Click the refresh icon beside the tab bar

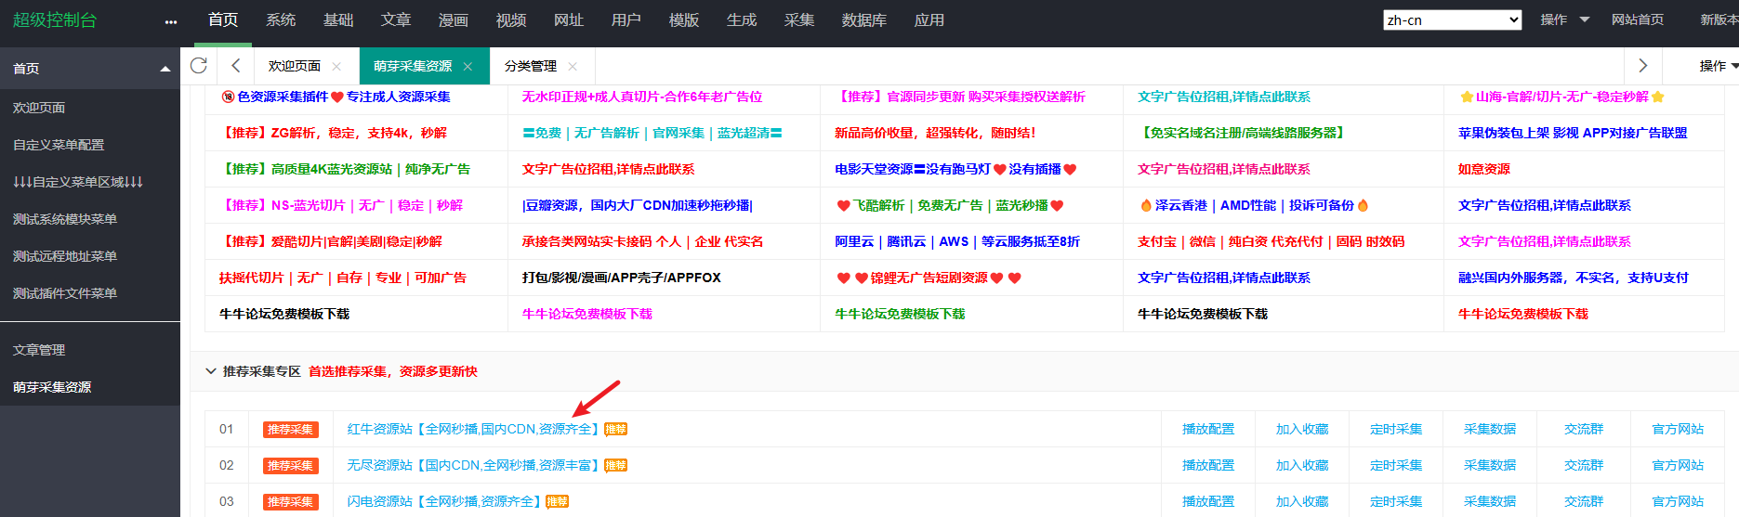(x=198, y=66)
